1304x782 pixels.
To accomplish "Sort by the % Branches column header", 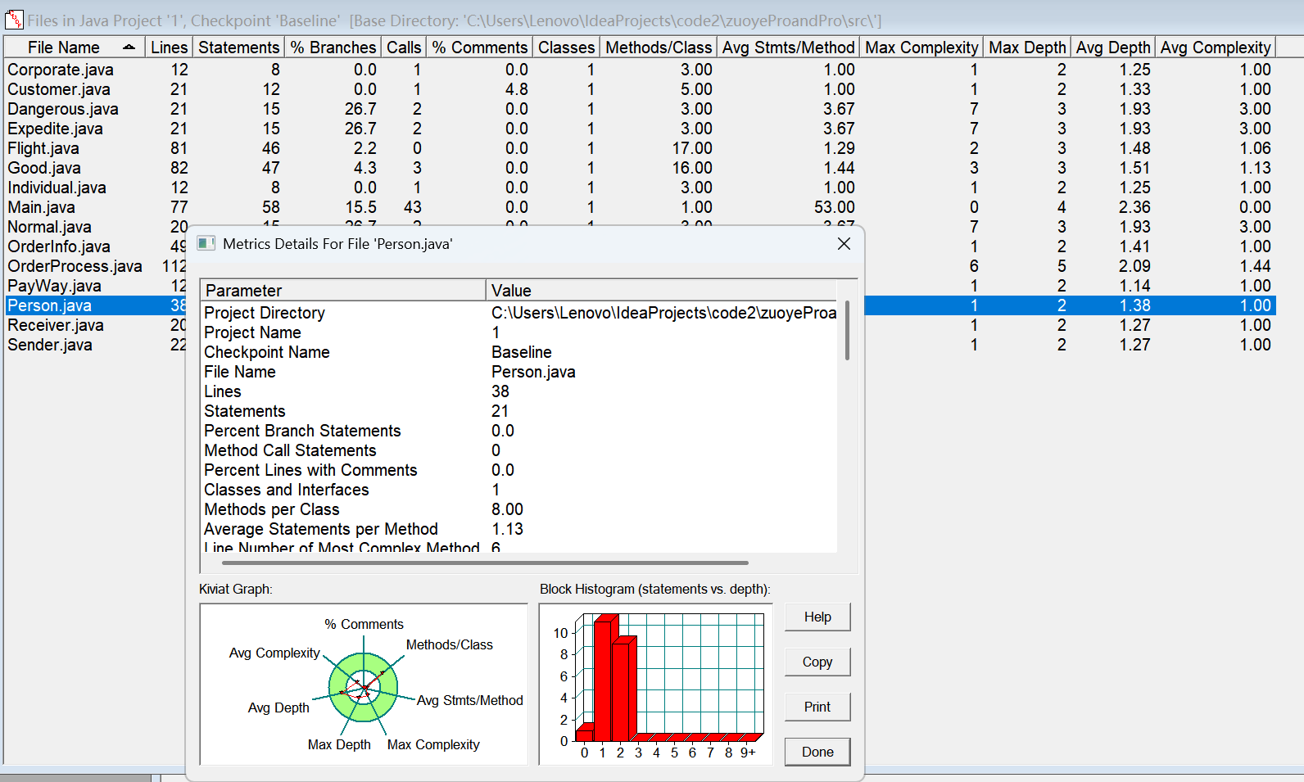I will [x=333, y=47].
